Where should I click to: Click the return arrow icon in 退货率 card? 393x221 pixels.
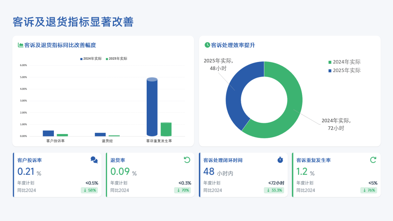coord(187,160)
